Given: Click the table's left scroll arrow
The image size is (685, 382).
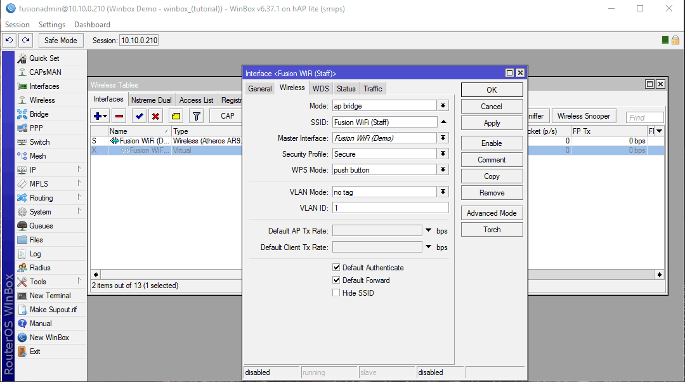Looking at the screenshot, I should (96, 275).
